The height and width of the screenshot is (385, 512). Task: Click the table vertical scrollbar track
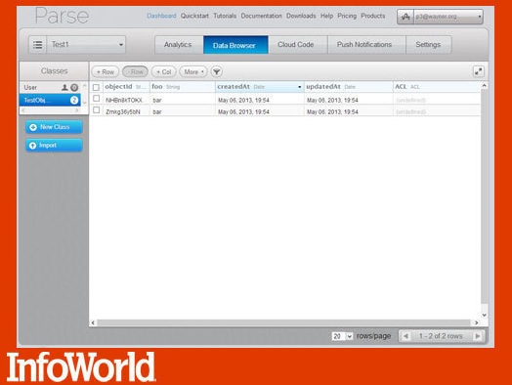(x=485, y=196)
